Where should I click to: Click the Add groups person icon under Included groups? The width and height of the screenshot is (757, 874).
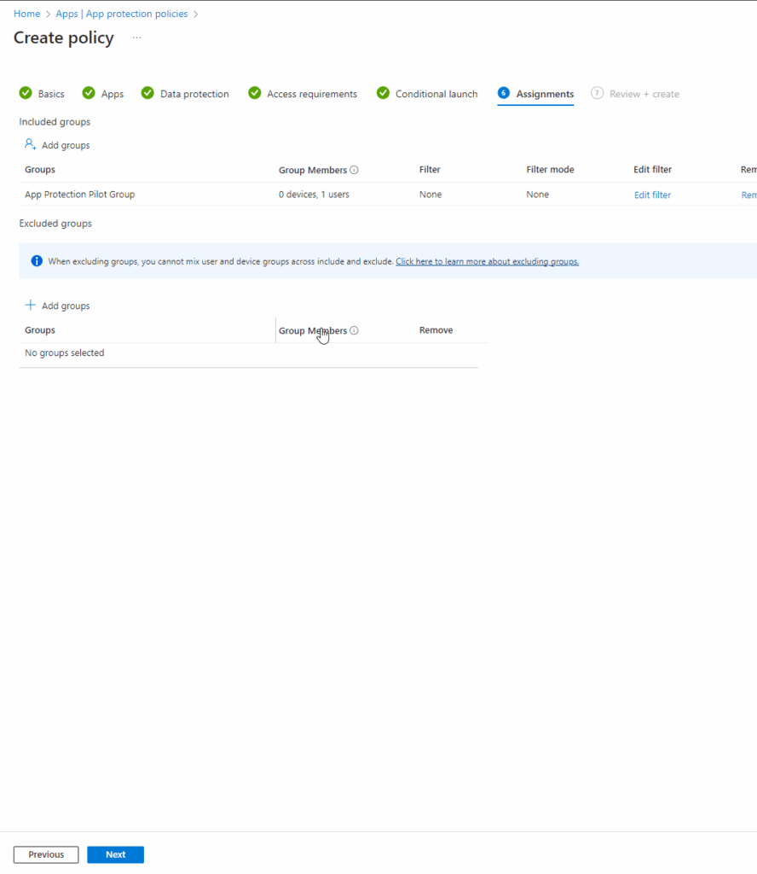click(28, 144)
